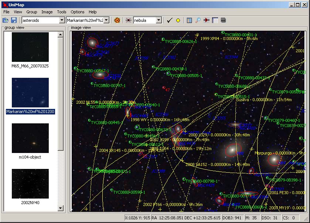Click the yellow circle toolbar icon
The width and height of the screenshot is (310, 223).
[178, 20]
